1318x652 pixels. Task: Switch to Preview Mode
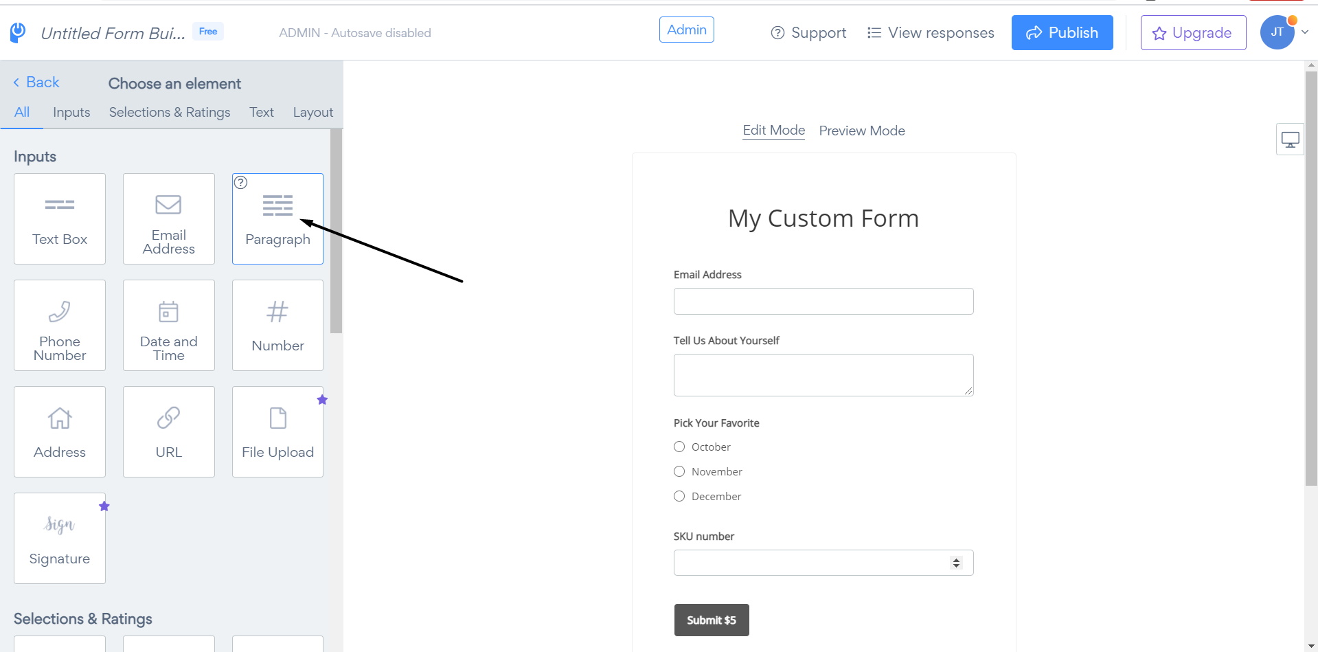click(x=862, y=131)
